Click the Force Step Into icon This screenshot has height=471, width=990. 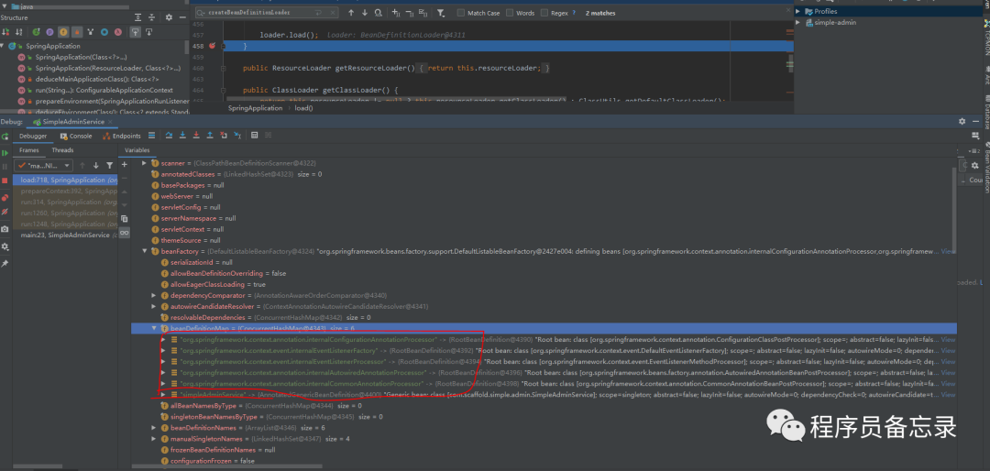tap(196, 136)
